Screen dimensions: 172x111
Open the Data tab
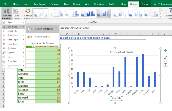(66, 4)
